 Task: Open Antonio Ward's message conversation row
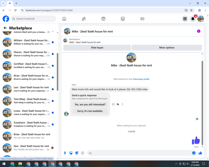(28, 33)
